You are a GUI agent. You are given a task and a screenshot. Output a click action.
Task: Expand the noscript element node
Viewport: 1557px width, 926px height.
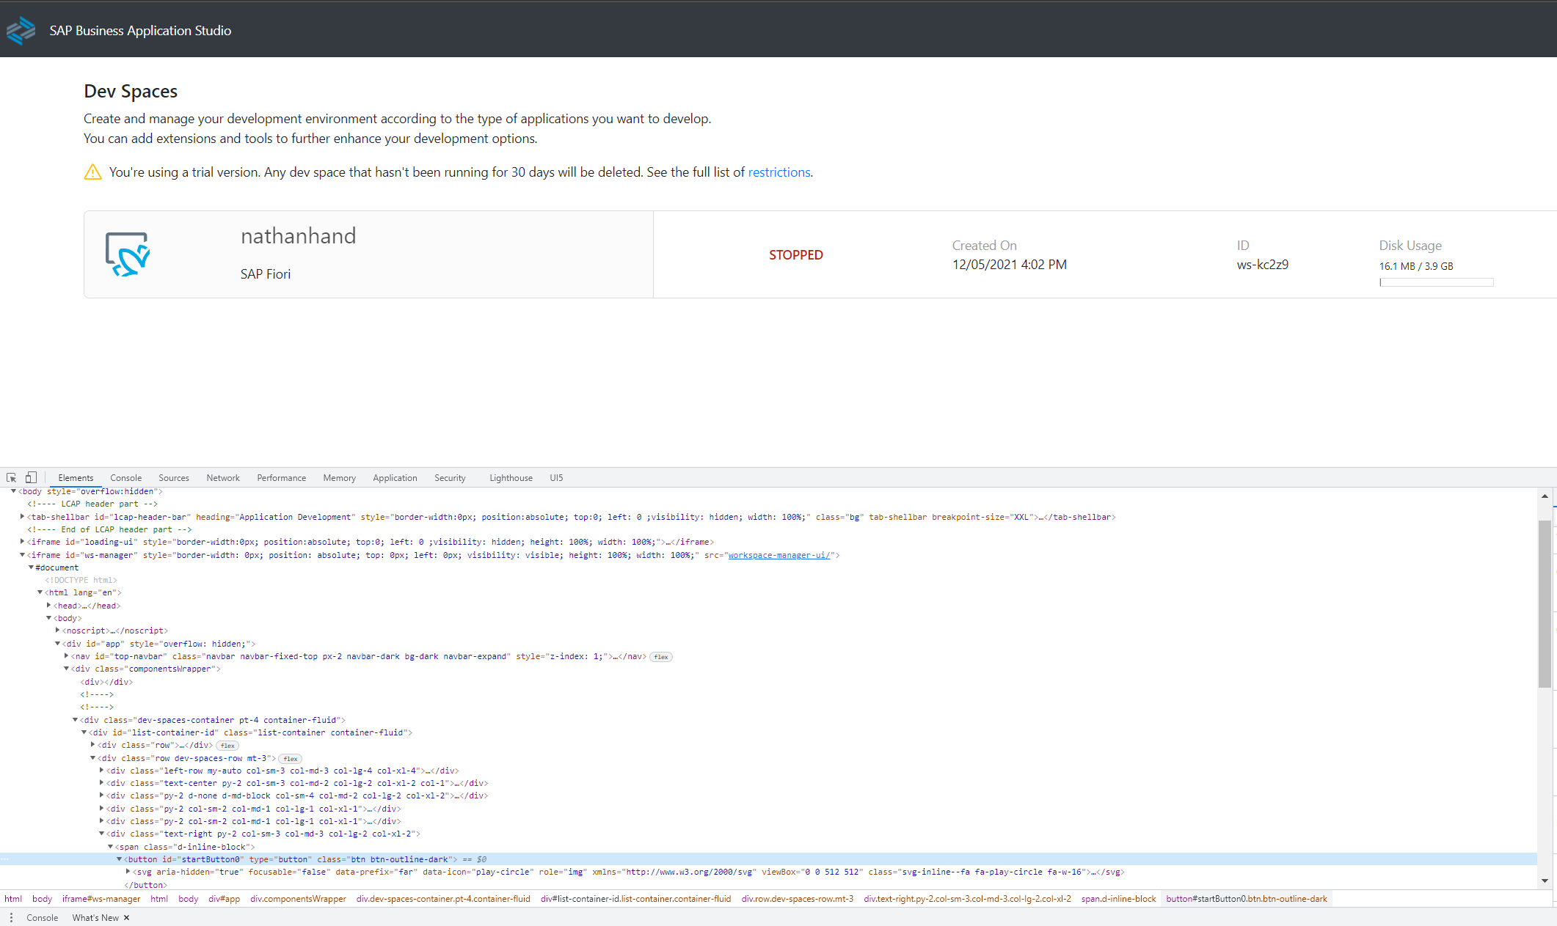click(x=57, y=631)
